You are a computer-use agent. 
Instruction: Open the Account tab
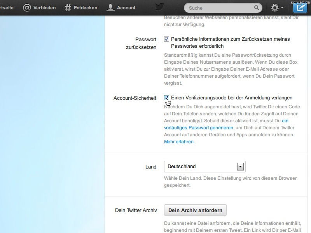coord(121,8)
